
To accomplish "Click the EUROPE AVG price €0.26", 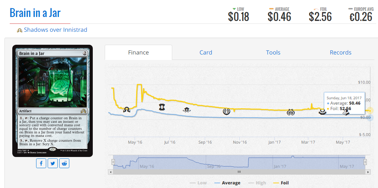I will [x=361, y=17].
